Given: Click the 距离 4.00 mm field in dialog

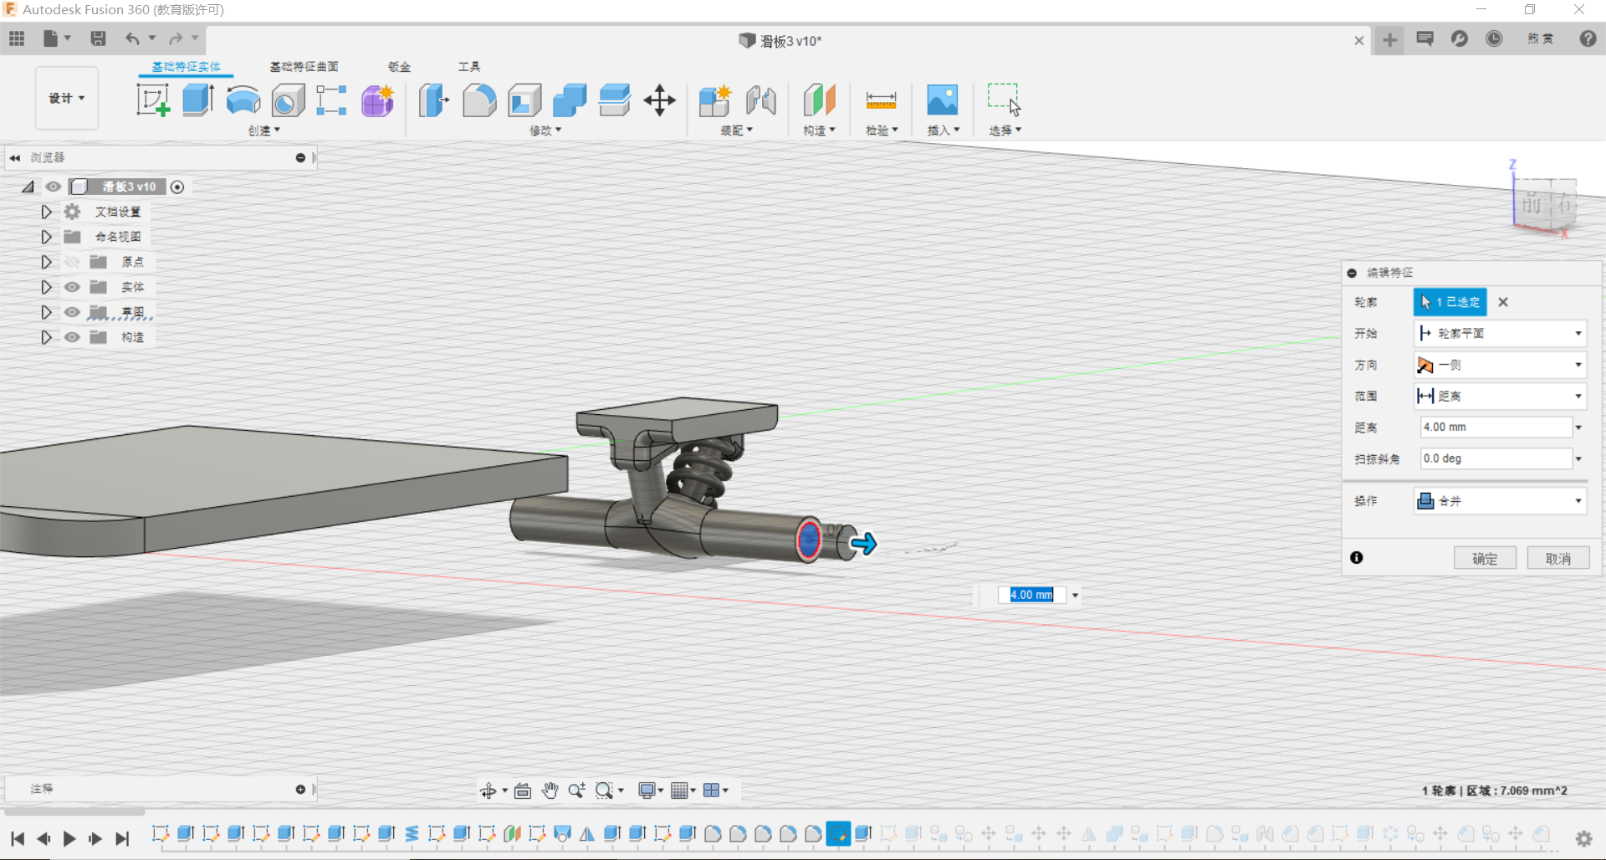Looking at the screenshot, I should tap(1496, 427).
